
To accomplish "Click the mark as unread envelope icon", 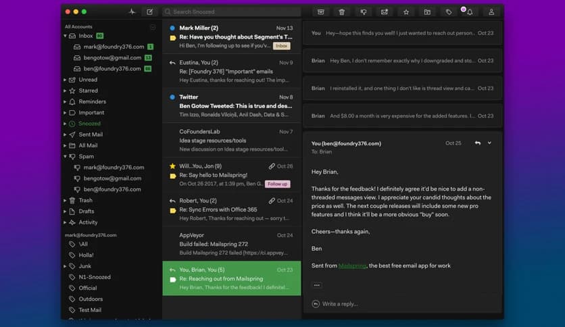I will (x=385, y=12).
